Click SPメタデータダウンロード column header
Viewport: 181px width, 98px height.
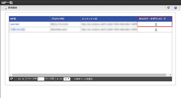[x=155, y=19]
